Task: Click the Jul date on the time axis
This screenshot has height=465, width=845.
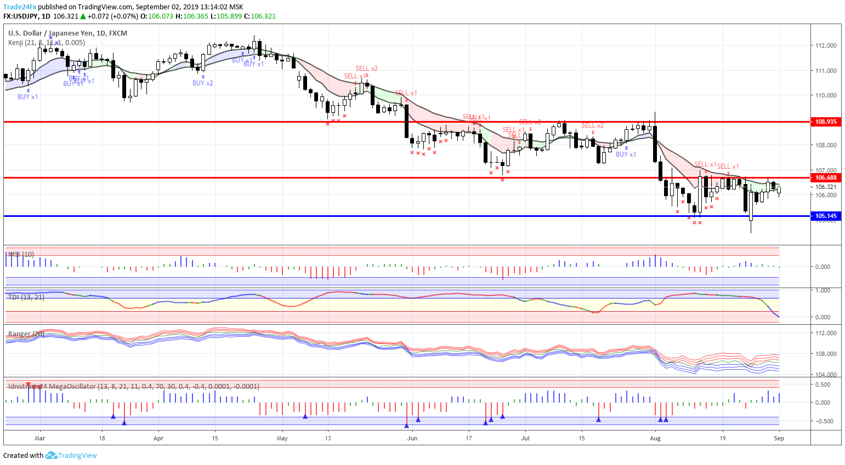Action: point(525,438)
